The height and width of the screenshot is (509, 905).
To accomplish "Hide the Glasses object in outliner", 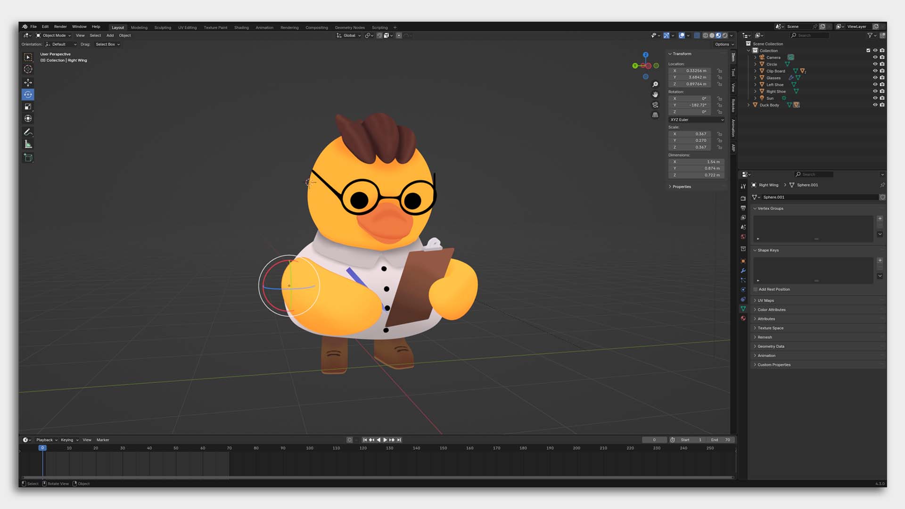I will 875,78.
